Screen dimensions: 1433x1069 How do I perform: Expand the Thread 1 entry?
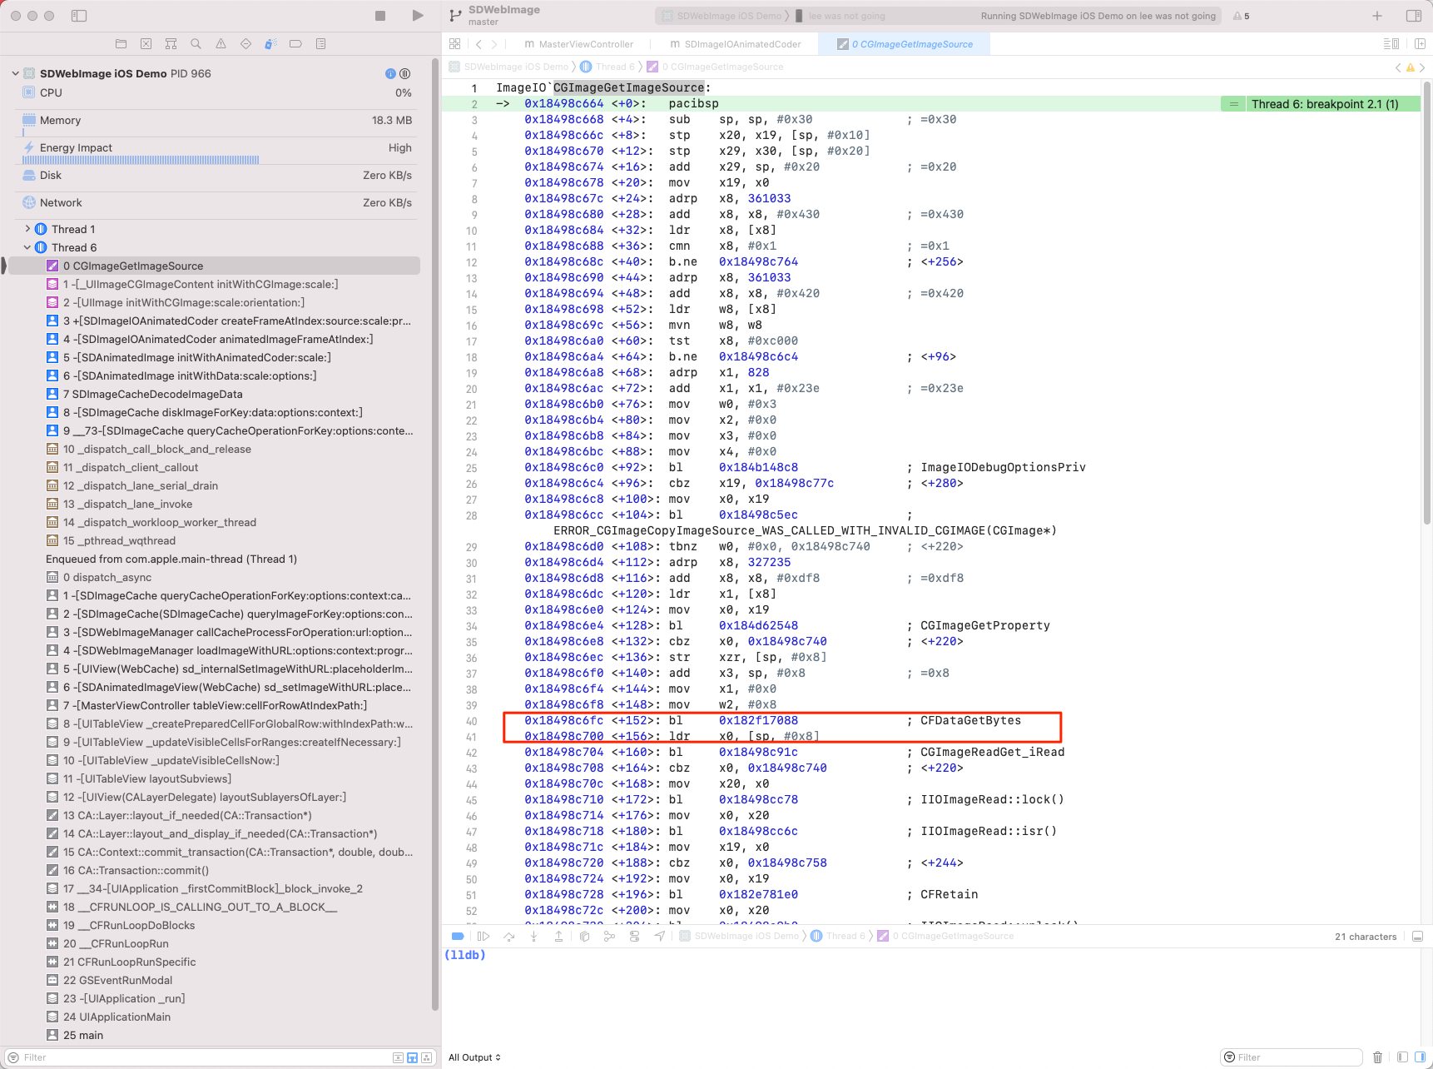[x=27, y=228]
